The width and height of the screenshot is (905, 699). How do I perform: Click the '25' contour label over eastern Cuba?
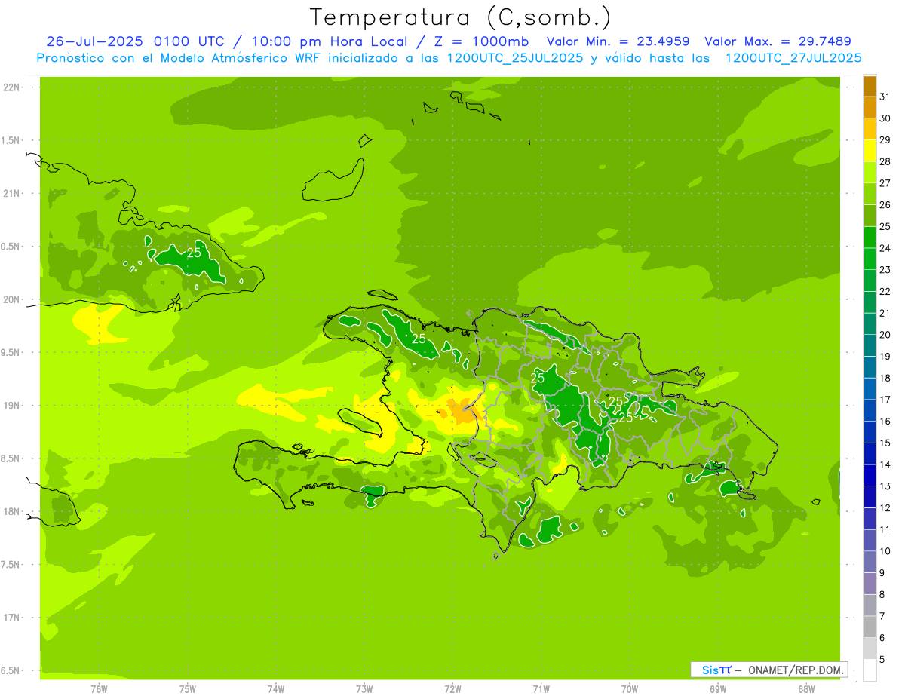tap(194, 253)
